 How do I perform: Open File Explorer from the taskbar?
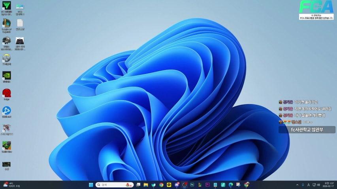[146, 185]
